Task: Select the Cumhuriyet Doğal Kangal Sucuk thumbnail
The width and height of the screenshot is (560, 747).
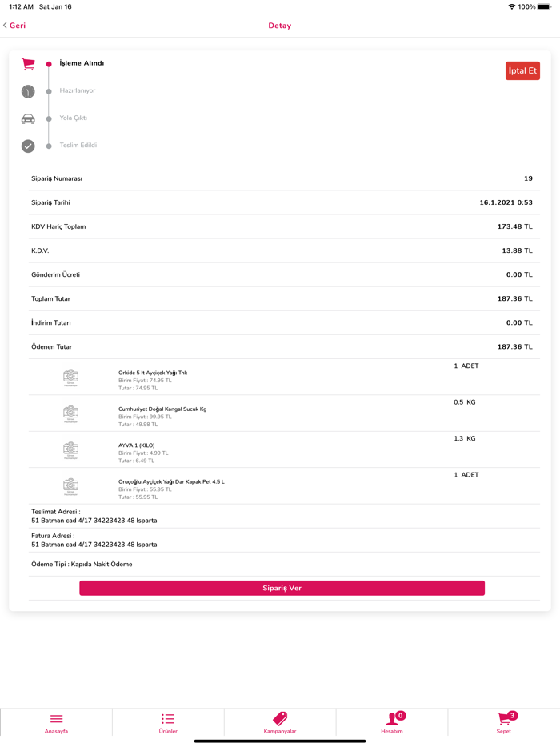Action: [71, 413]
